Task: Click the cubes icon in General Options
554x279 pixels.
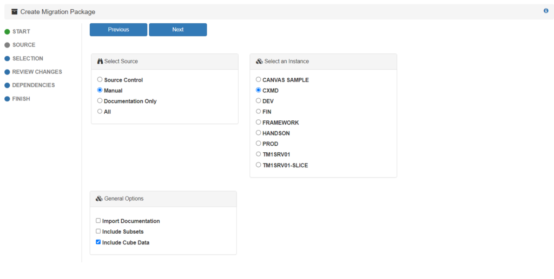Action: [x=99, y=199]
